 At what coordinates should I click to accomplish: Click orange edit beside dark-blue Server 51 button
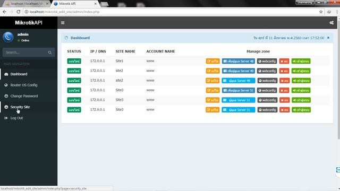tap(212, 90)
